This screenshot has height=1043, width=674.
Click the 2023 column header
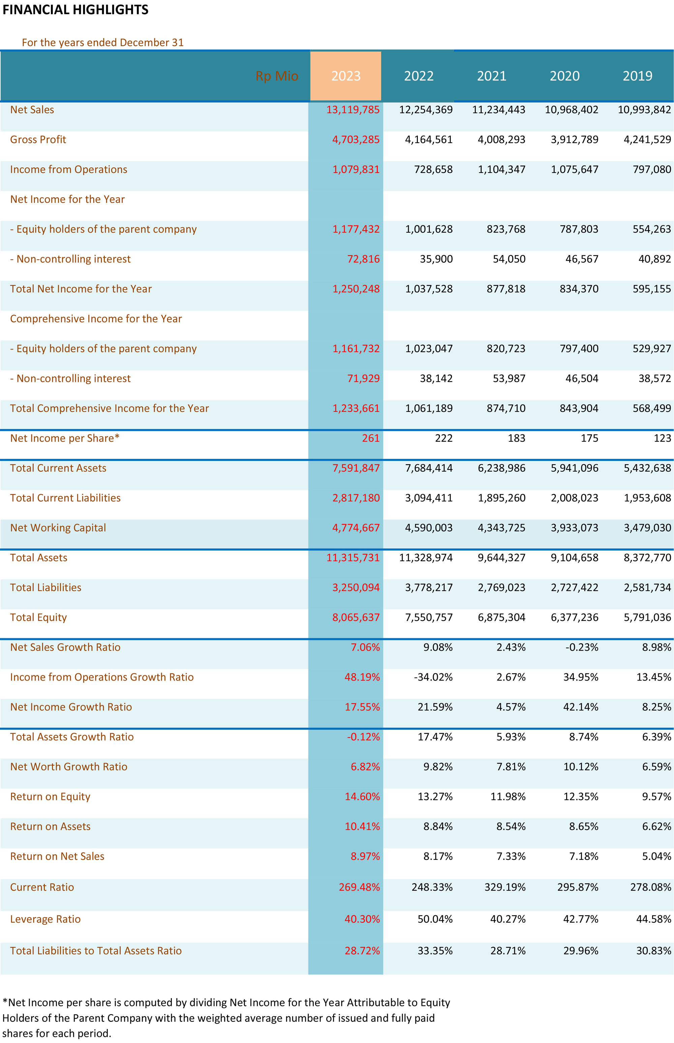pyautogui.click(x=346, y=76)
